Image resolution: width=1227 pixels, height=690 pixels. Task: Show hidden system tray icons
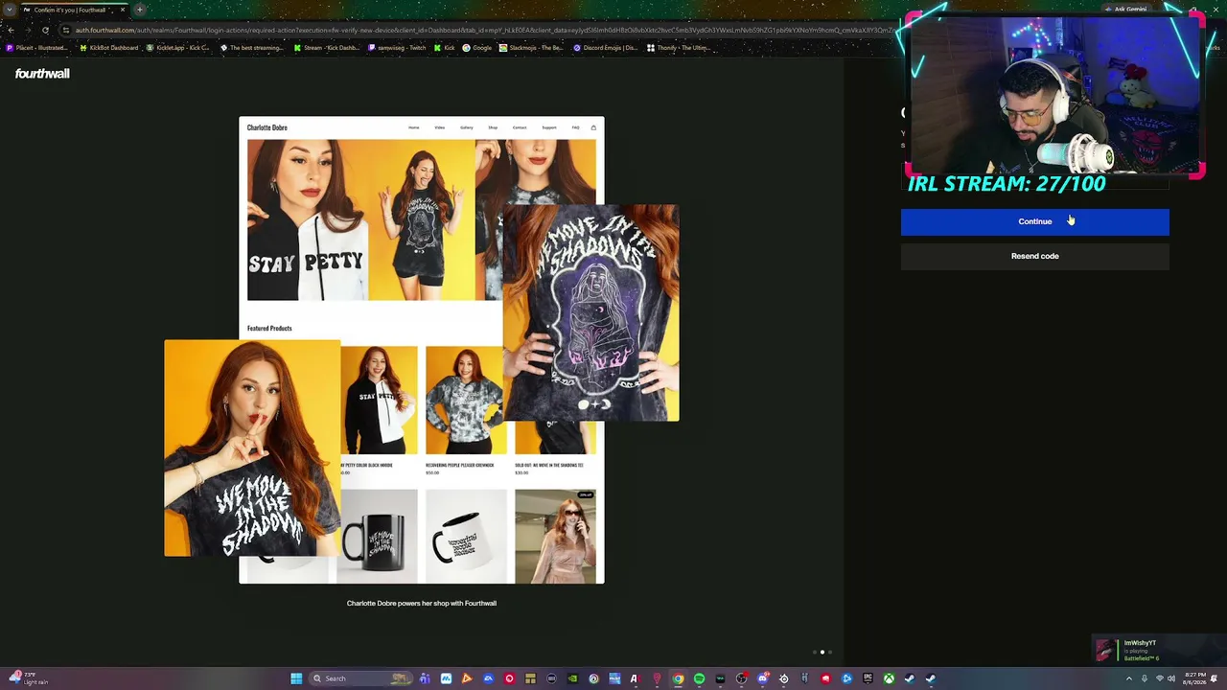pyautogui.click(x=1128, y=678)
